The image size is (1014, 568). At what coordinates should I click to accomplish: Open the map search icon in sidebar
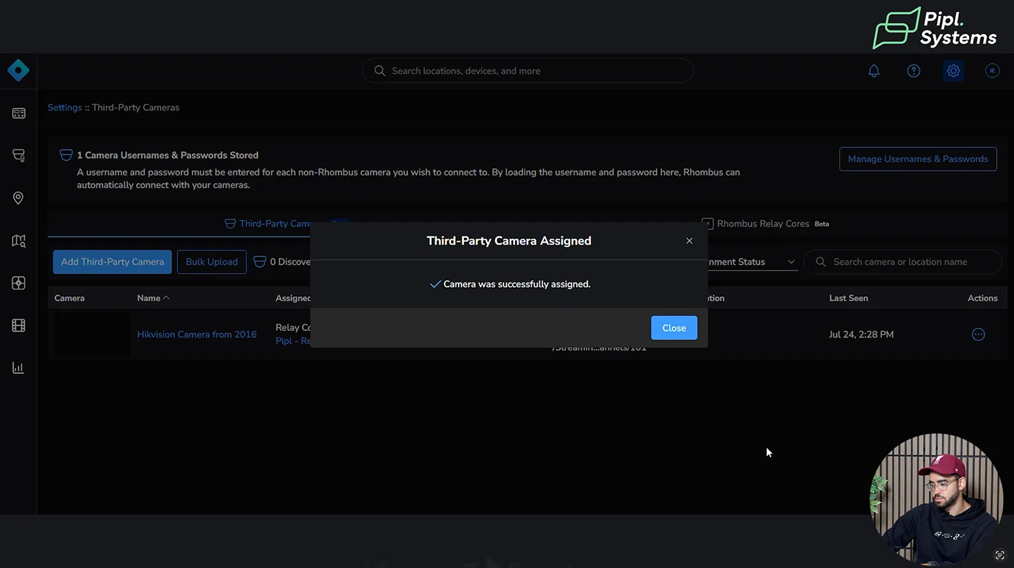coord(19,241)
